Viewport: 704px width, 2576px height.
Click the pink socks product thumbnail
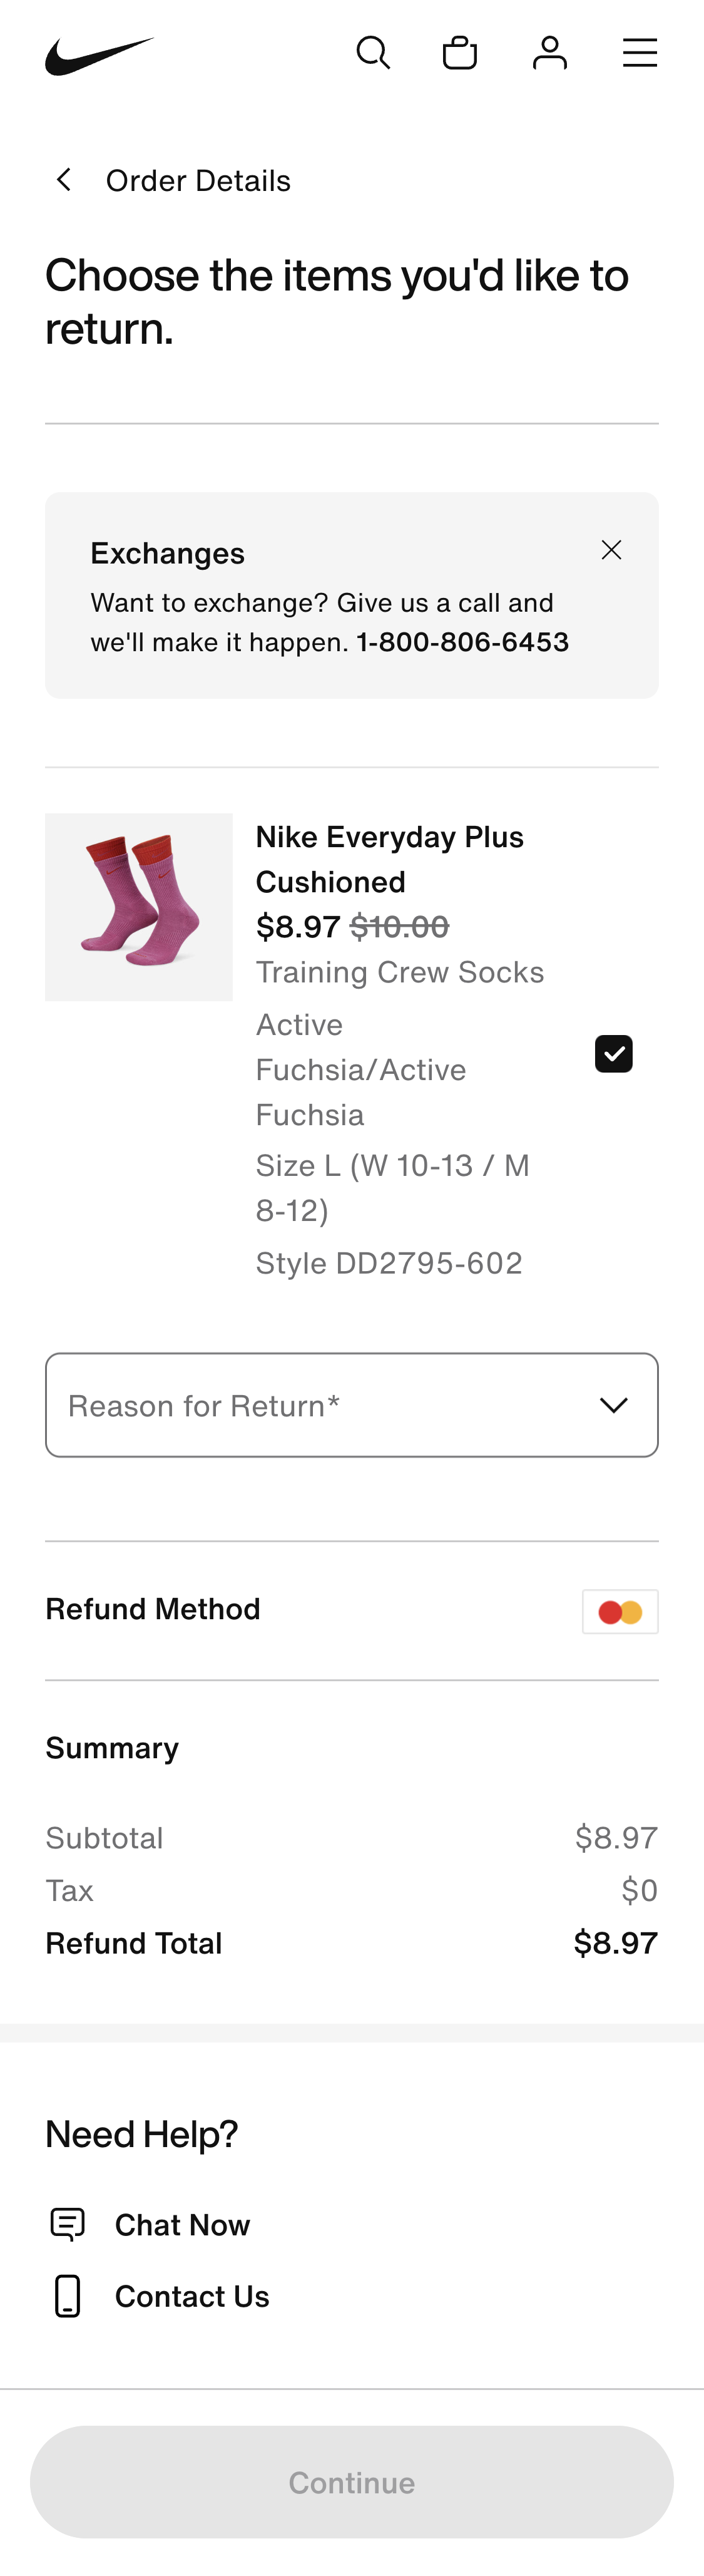[x=138, y=906]
